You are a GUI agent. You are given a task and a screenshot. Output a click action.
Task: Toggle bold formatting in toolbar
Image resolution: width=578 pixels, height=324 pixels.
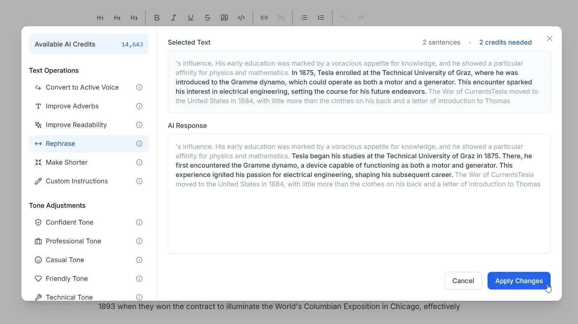[157, 18]
